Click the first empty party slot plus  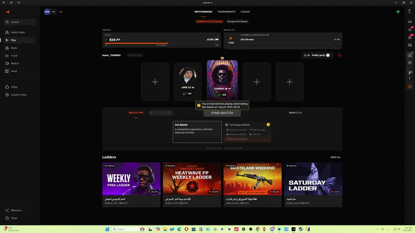coord(155,82)
